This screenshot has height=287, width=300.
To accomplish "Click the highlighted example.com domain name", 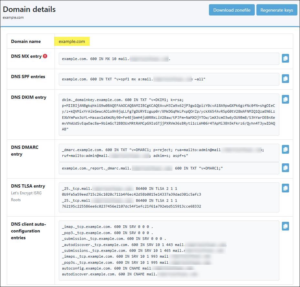I will [72, 41].
